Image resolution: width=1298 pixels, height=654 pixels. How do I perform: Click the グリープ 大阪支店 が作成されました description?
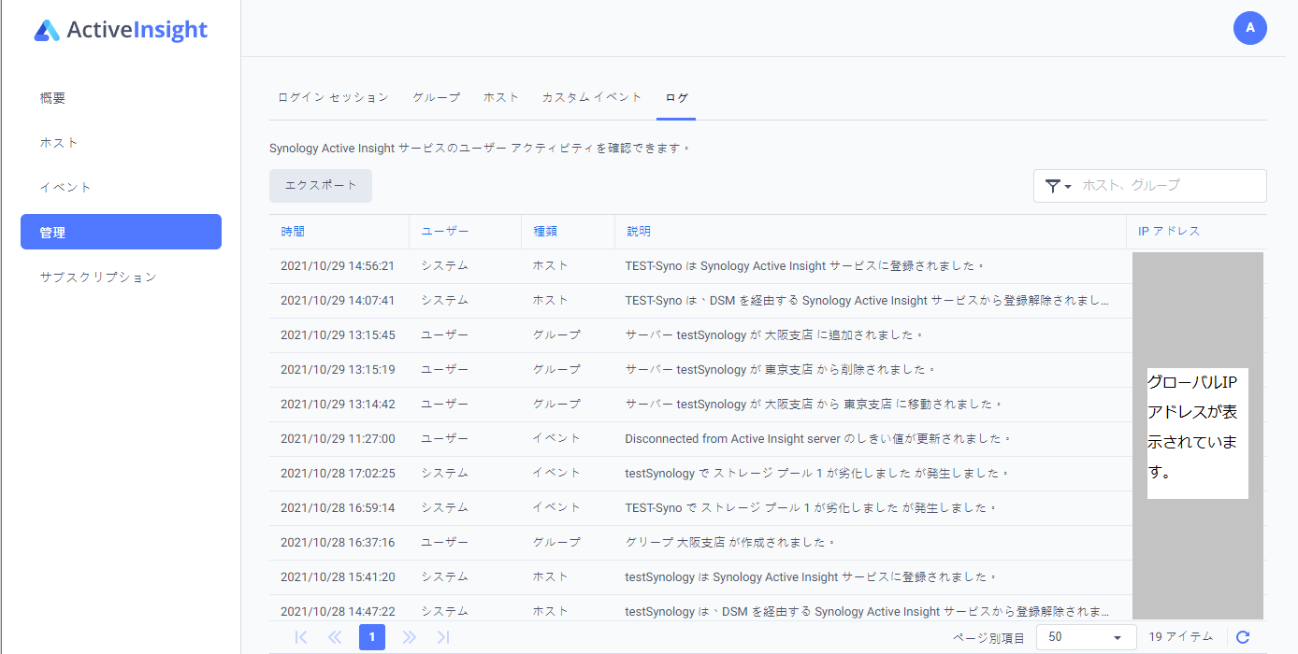pos(730,543)
